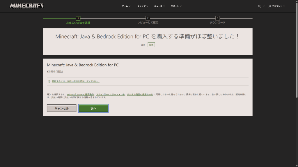Viewport: 298px width, 167px height.
Task: Open the サポート menu
Action: tap(176, 6)
